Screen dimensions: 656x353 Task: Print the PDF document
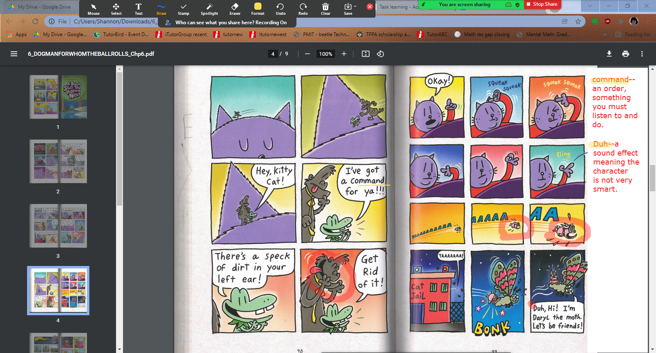click(626, 54)
